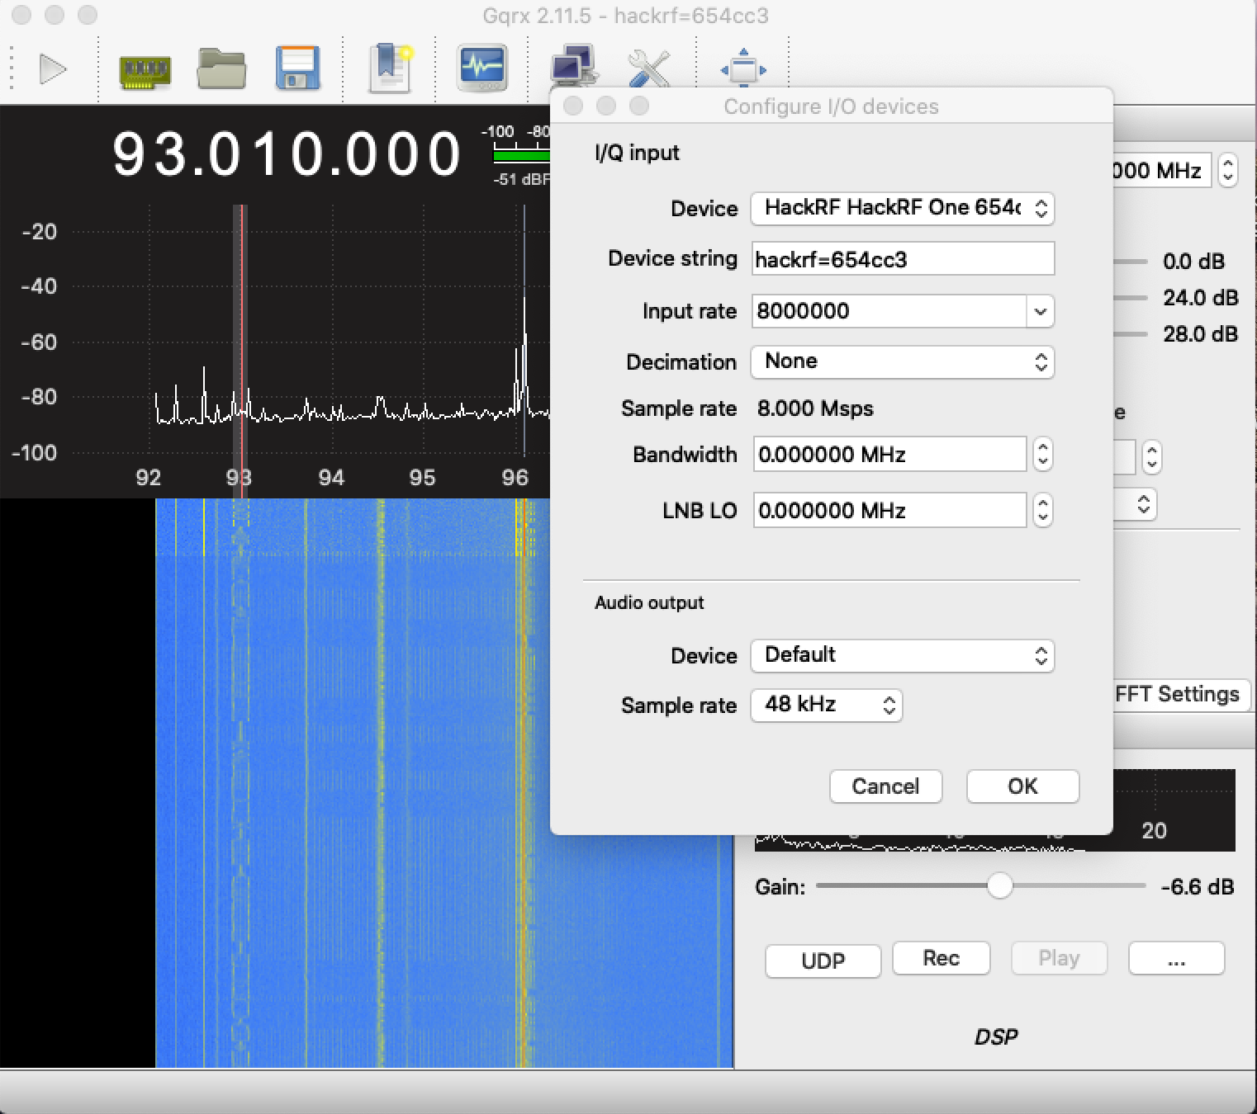Open the I/Q input Device dropdown
Image resolution: width=1257 pixels, height=1114 pixels.
point(903,208)
